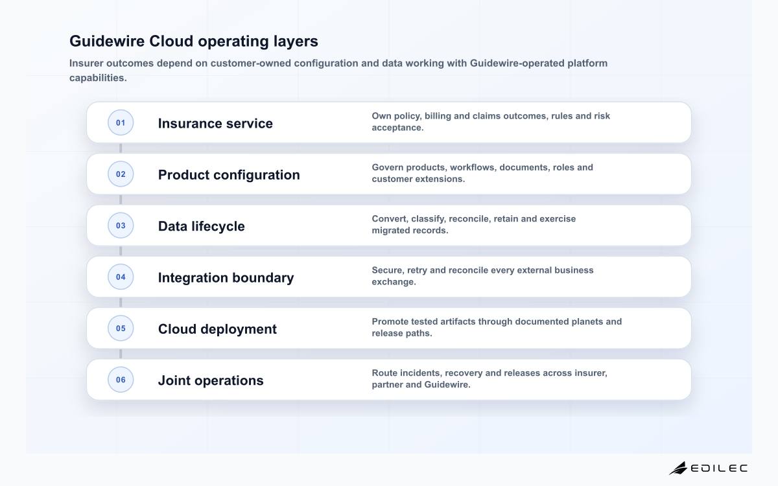
Task: Click the Integration boundary heading
Action: pyautogui.click(x=226, y=277)
